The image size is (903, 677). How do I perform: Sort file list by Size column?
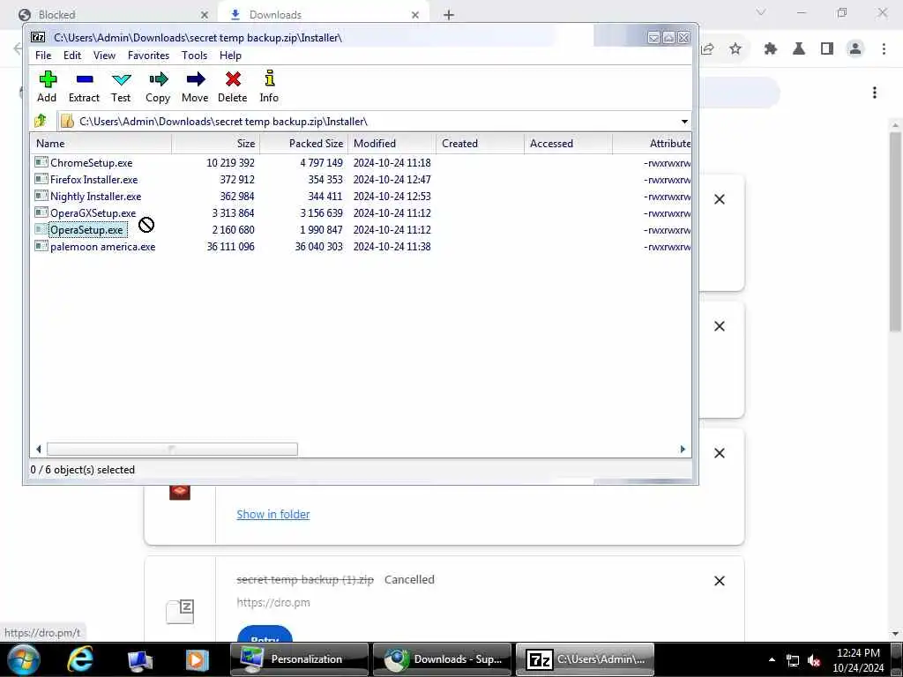point(216,144)
